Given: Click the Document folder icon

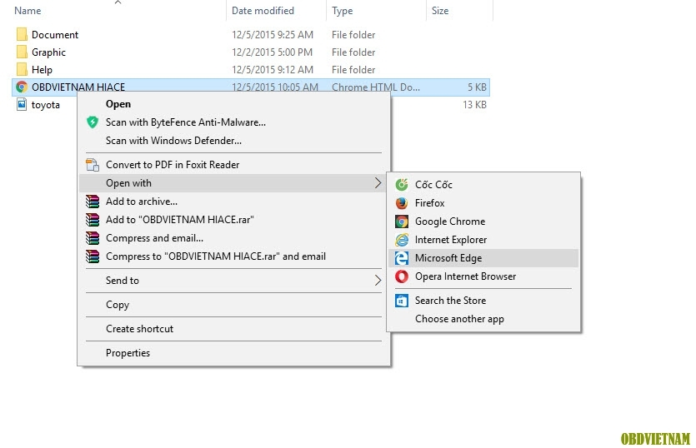Looking at the screenshot, I should tap(22, 35).
